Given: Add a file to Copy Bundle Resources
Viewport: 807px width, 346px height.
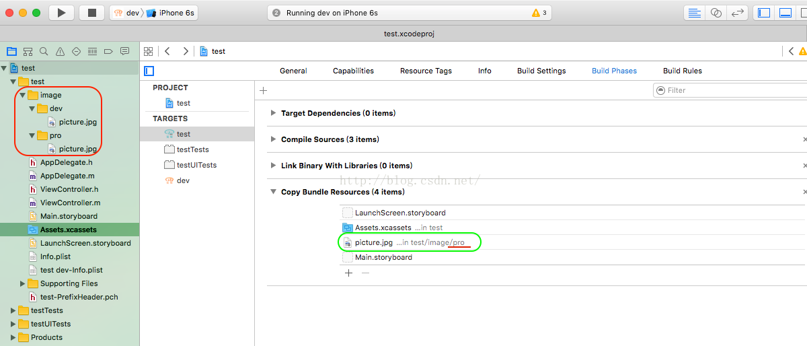Looking at the screenshot, I should coord(348,273).
